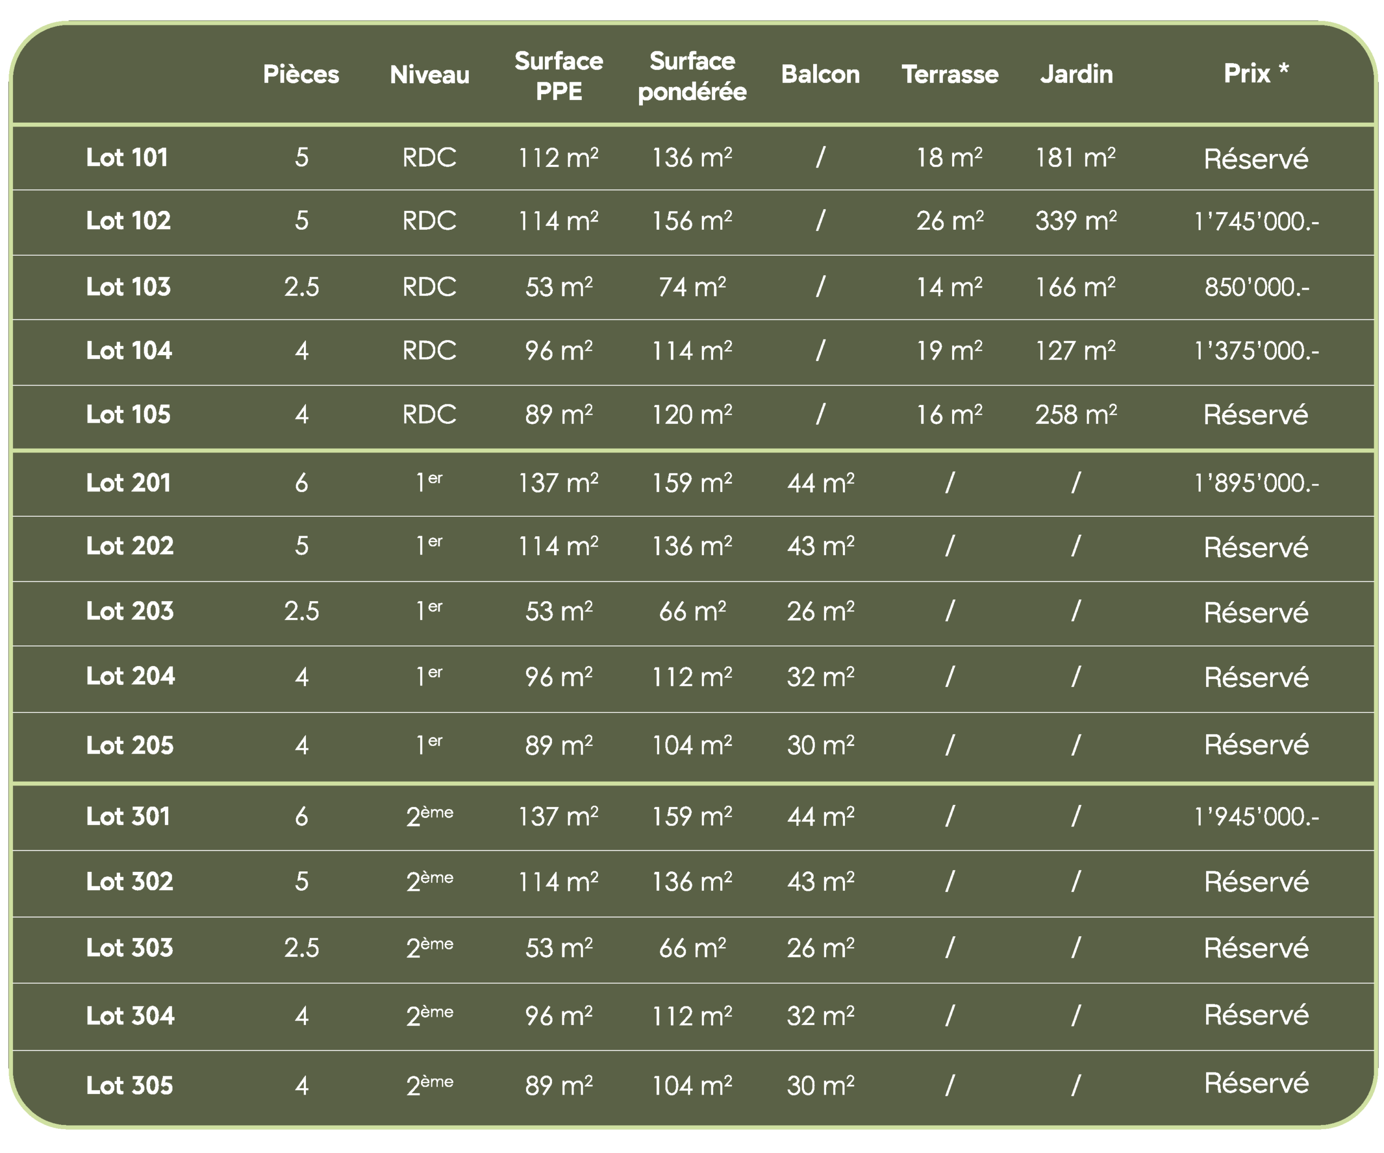
Task: Click the Niveau column header
Action: pos(430,75)
